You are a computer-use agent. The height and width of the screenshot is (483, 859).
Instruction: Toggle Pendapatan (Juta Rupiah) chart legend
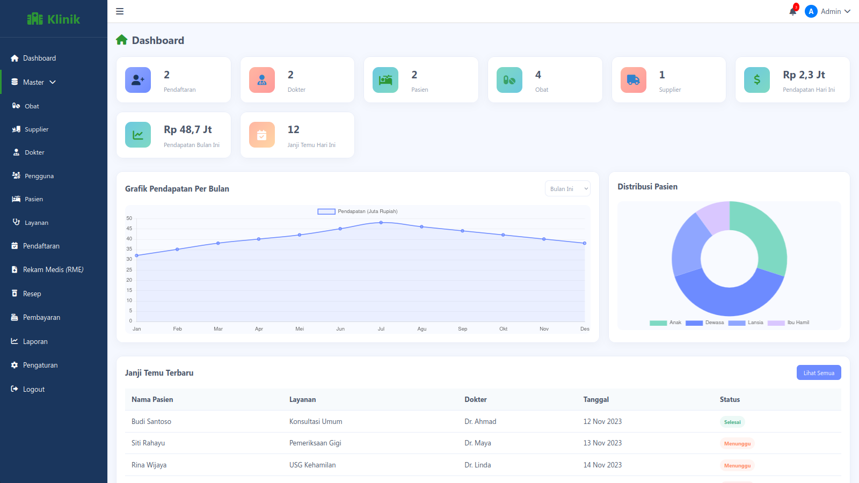[358, 211]
